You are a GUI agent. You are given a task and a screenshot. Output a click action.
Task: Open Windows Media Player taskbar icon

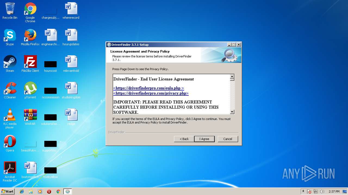[x=40, y=191]
